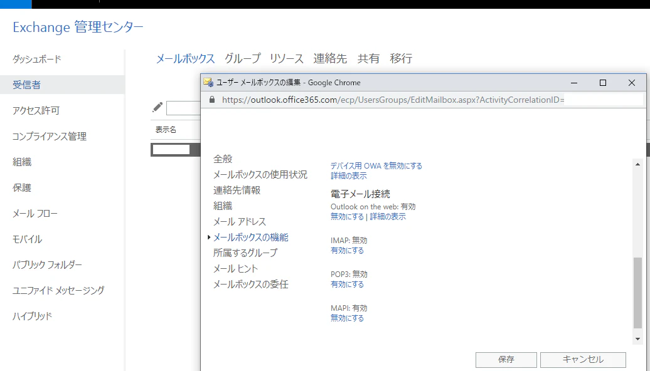Click the pencil edit icon
The width and height of the screenshot is (650, 371).
pos(157,107)
